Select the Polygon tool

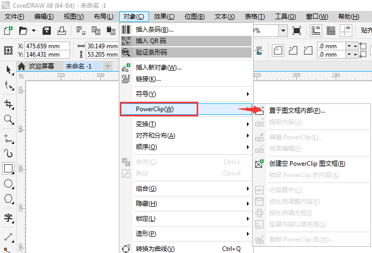point(8,198)
